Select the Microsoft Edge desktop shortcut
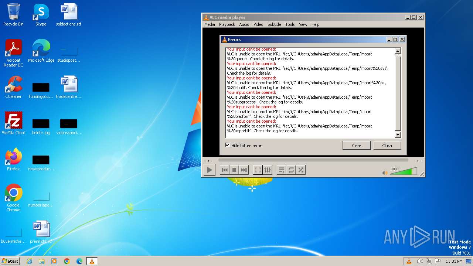 click(x=41, y=51)
